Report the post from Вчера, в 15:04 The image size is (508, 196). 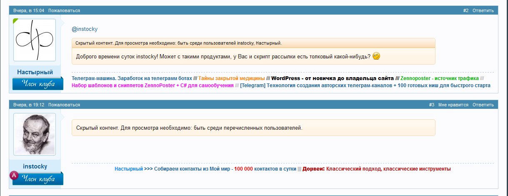point(64,10)
